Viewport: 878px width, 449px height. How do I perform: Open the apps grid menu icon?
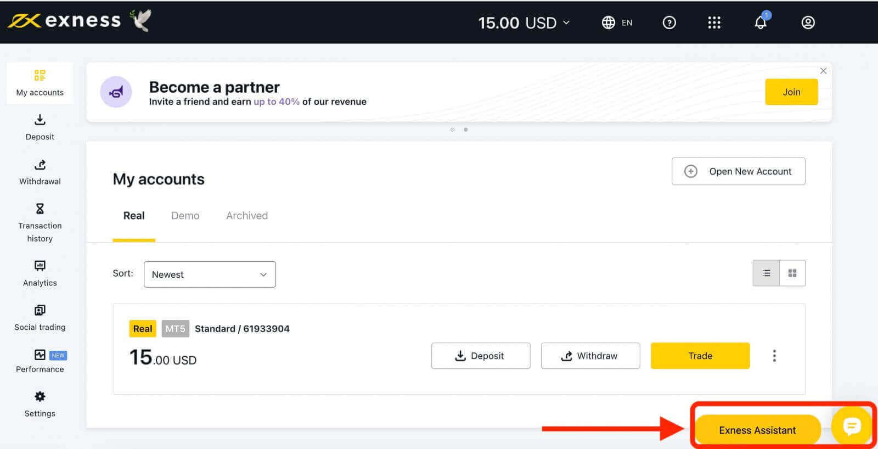(714, 23)
